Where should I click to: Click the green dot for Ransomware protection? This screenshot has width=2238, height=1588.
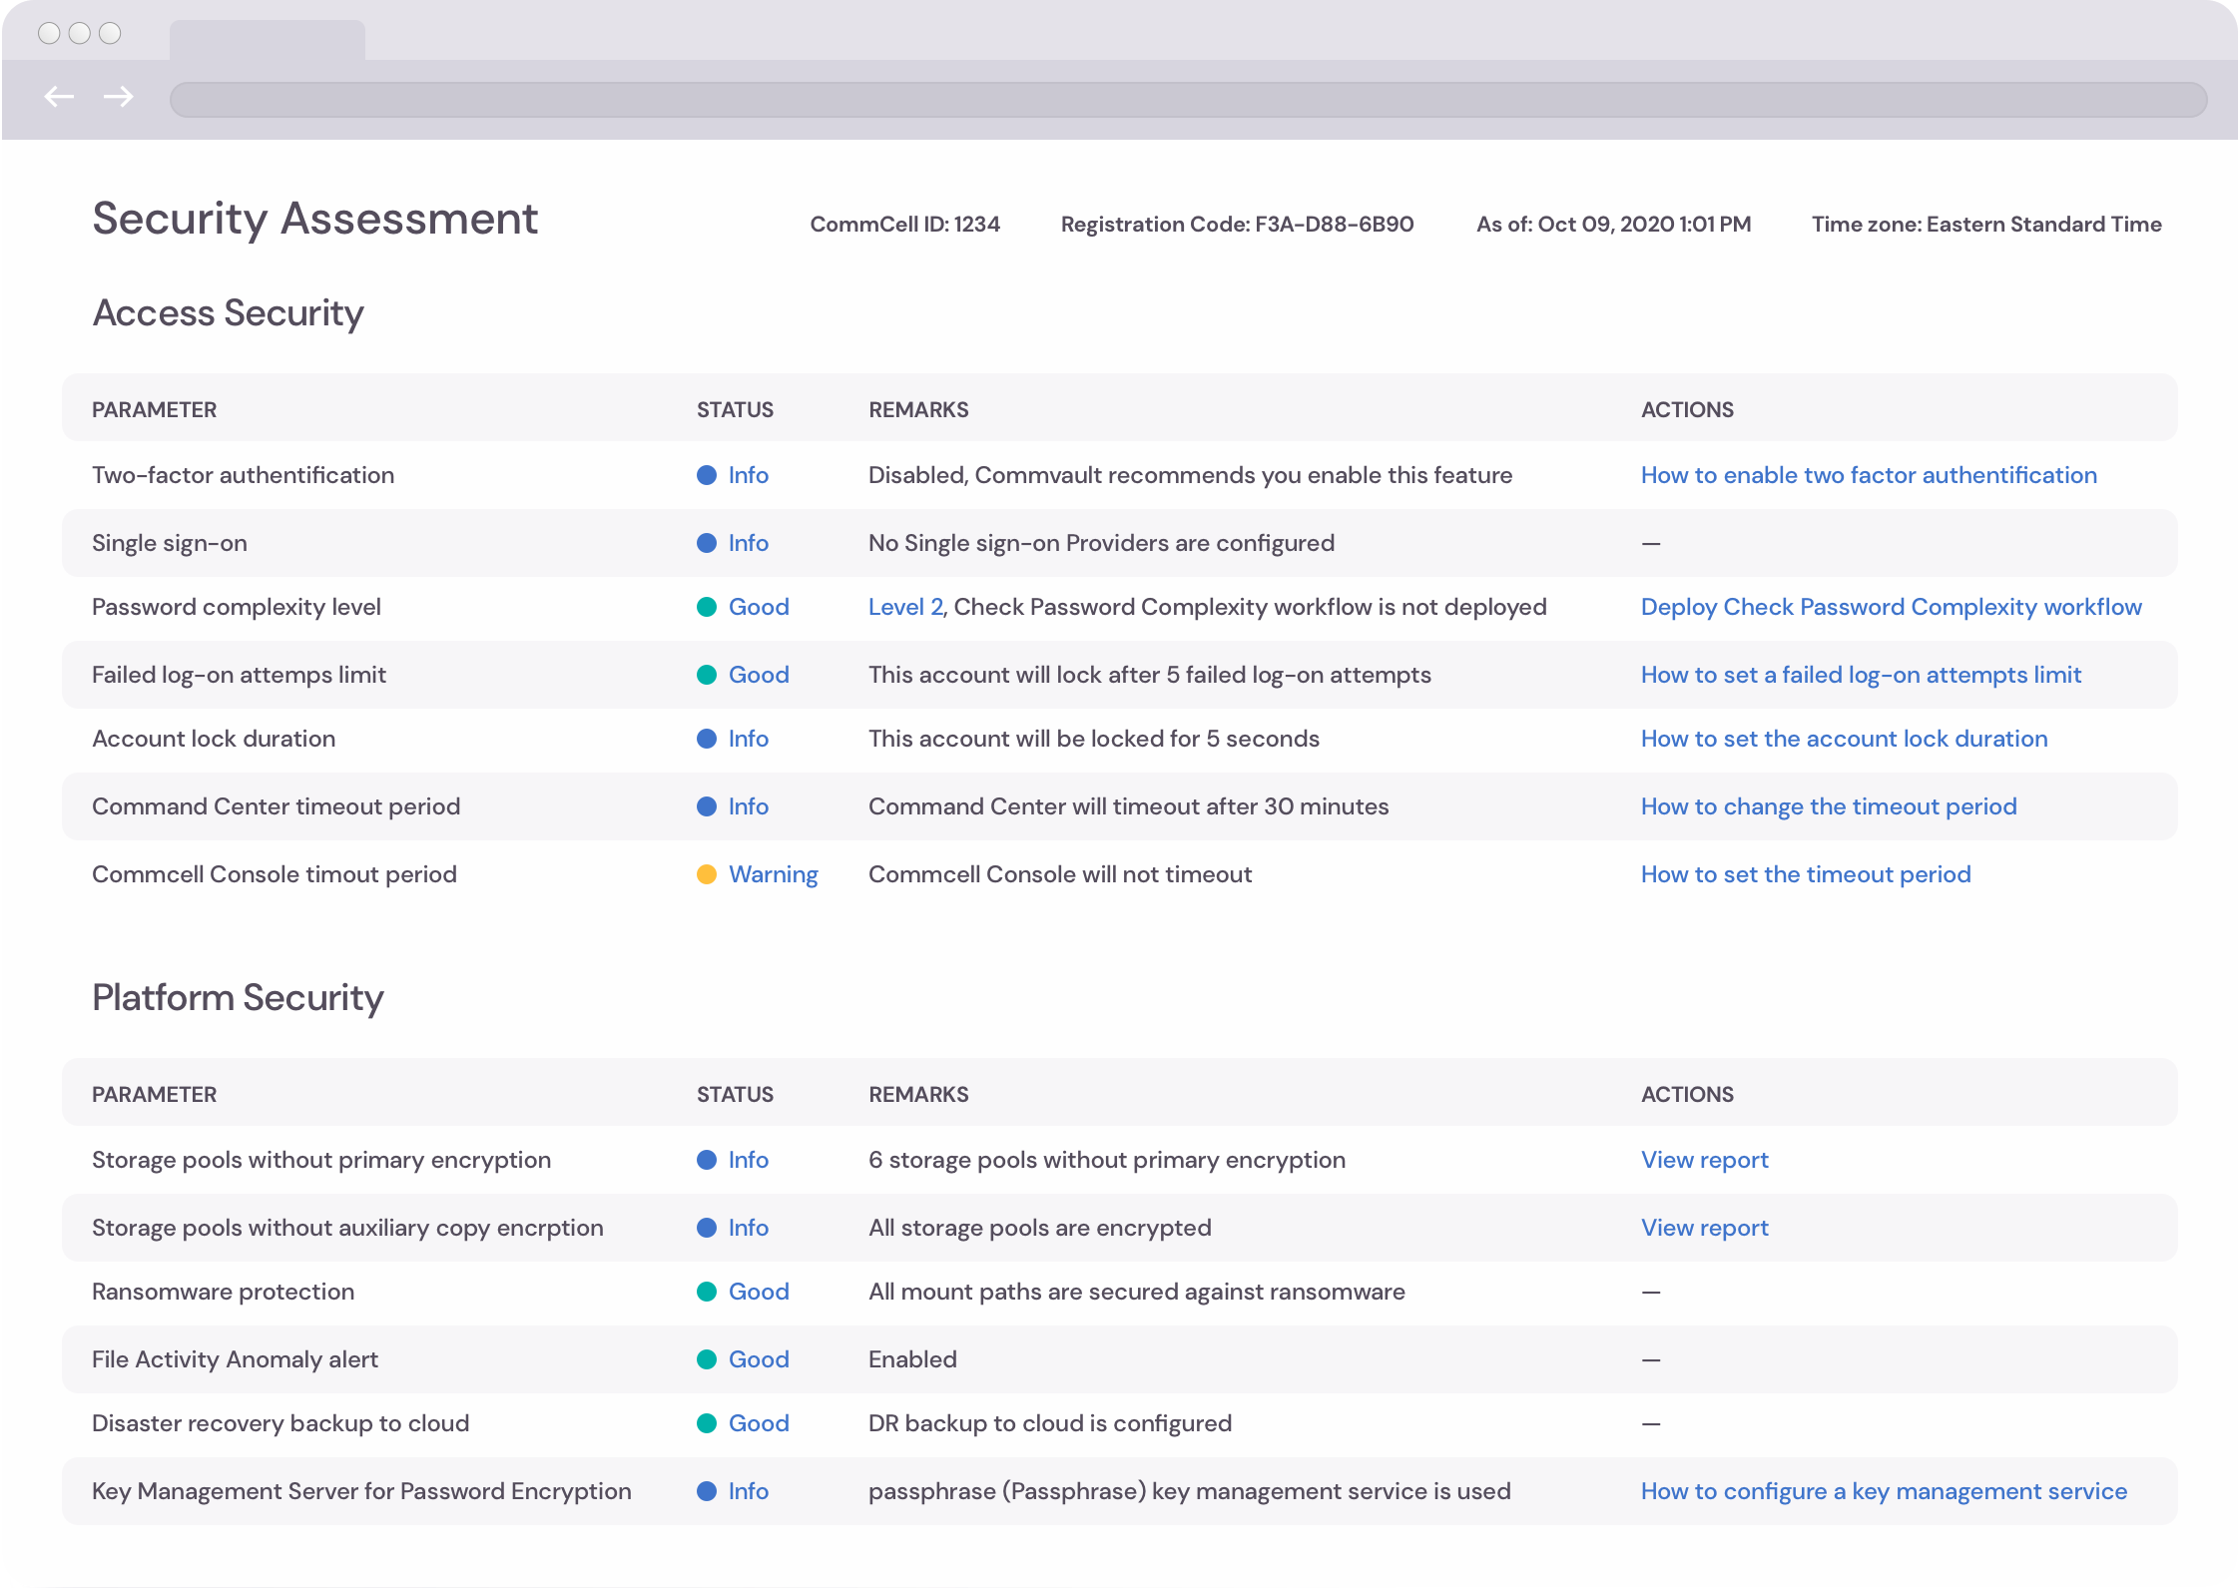tap(707, 1292)
